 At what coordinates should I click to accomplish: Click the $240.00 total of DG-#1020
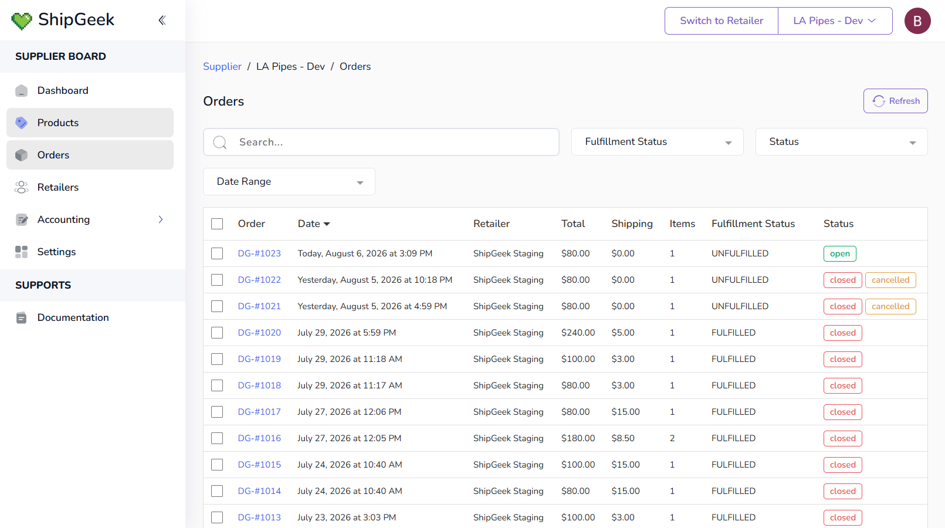point(578,333)
